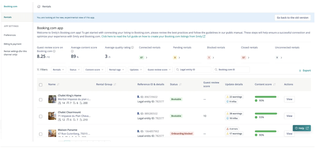Open the Guest review score filter dropdown
The width and height of the screenshot is (316, 150).
[x=159, y=70]
